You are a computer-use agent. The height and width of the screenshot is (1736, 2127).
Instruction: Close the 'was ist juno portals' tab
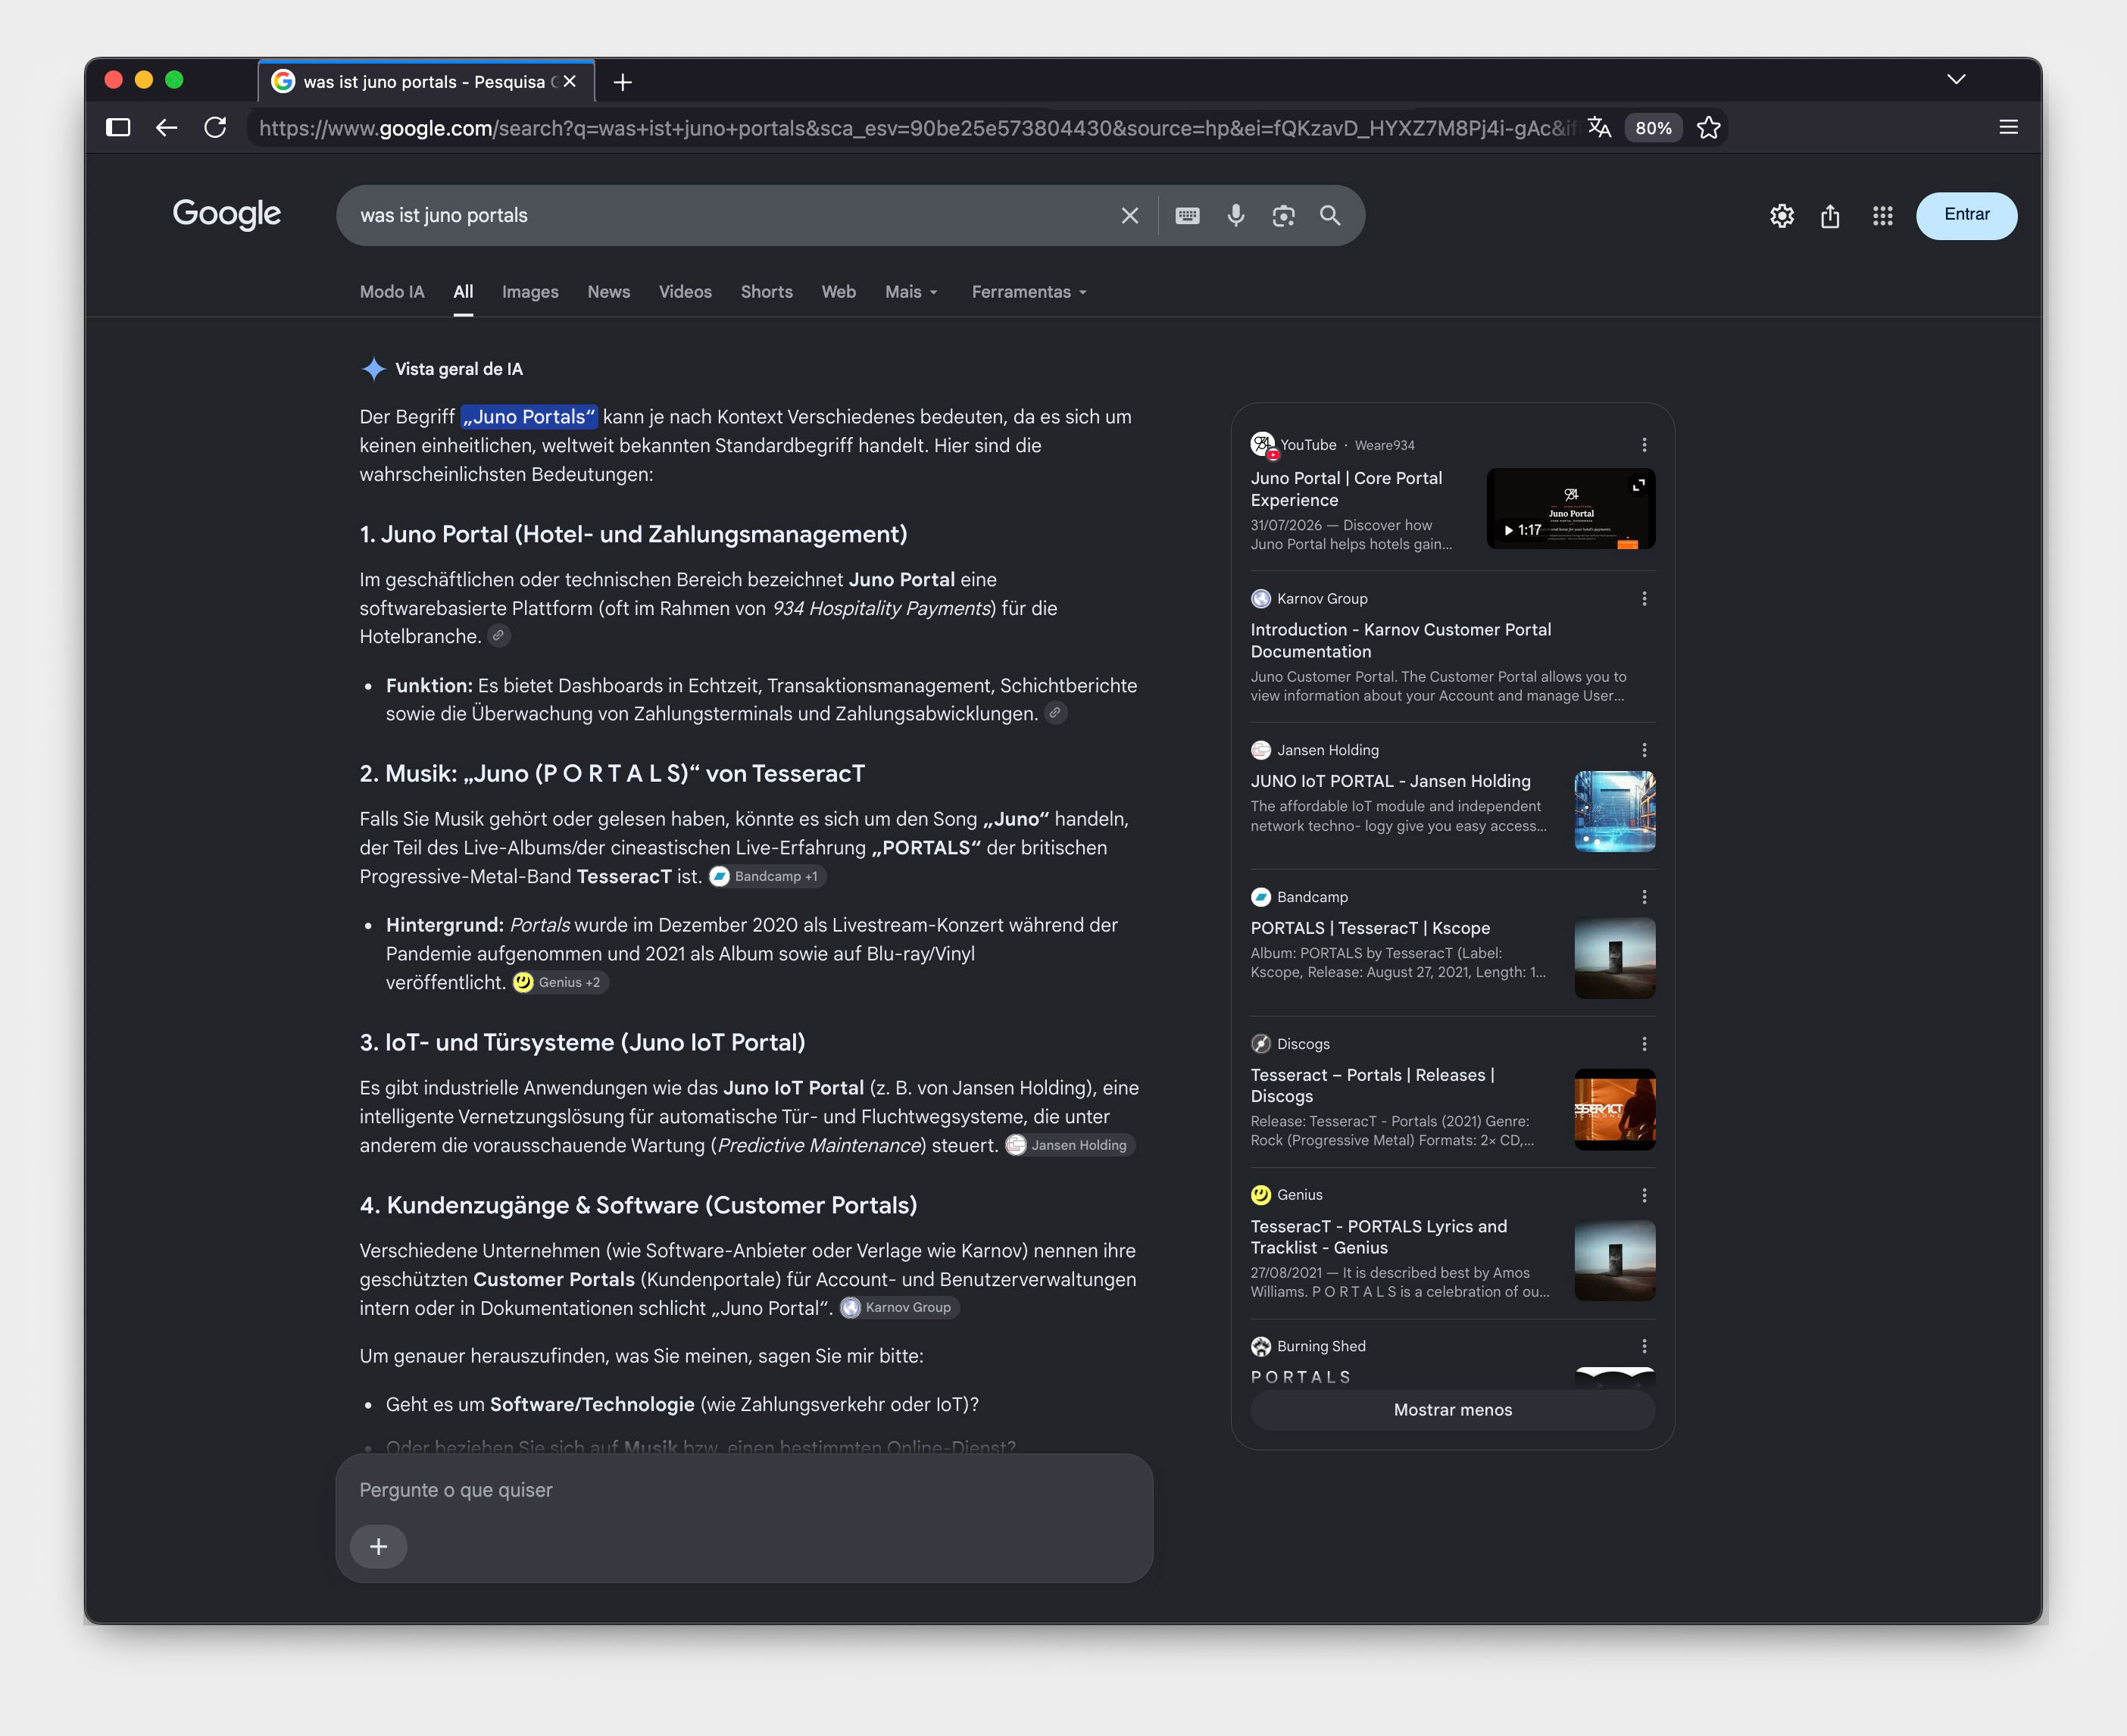pos(570,81)
